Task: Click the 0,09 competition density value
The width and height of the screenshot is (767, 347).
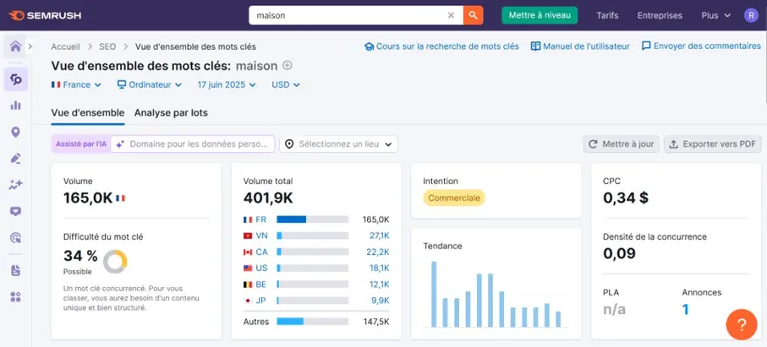Action: (x=619, y=252)
